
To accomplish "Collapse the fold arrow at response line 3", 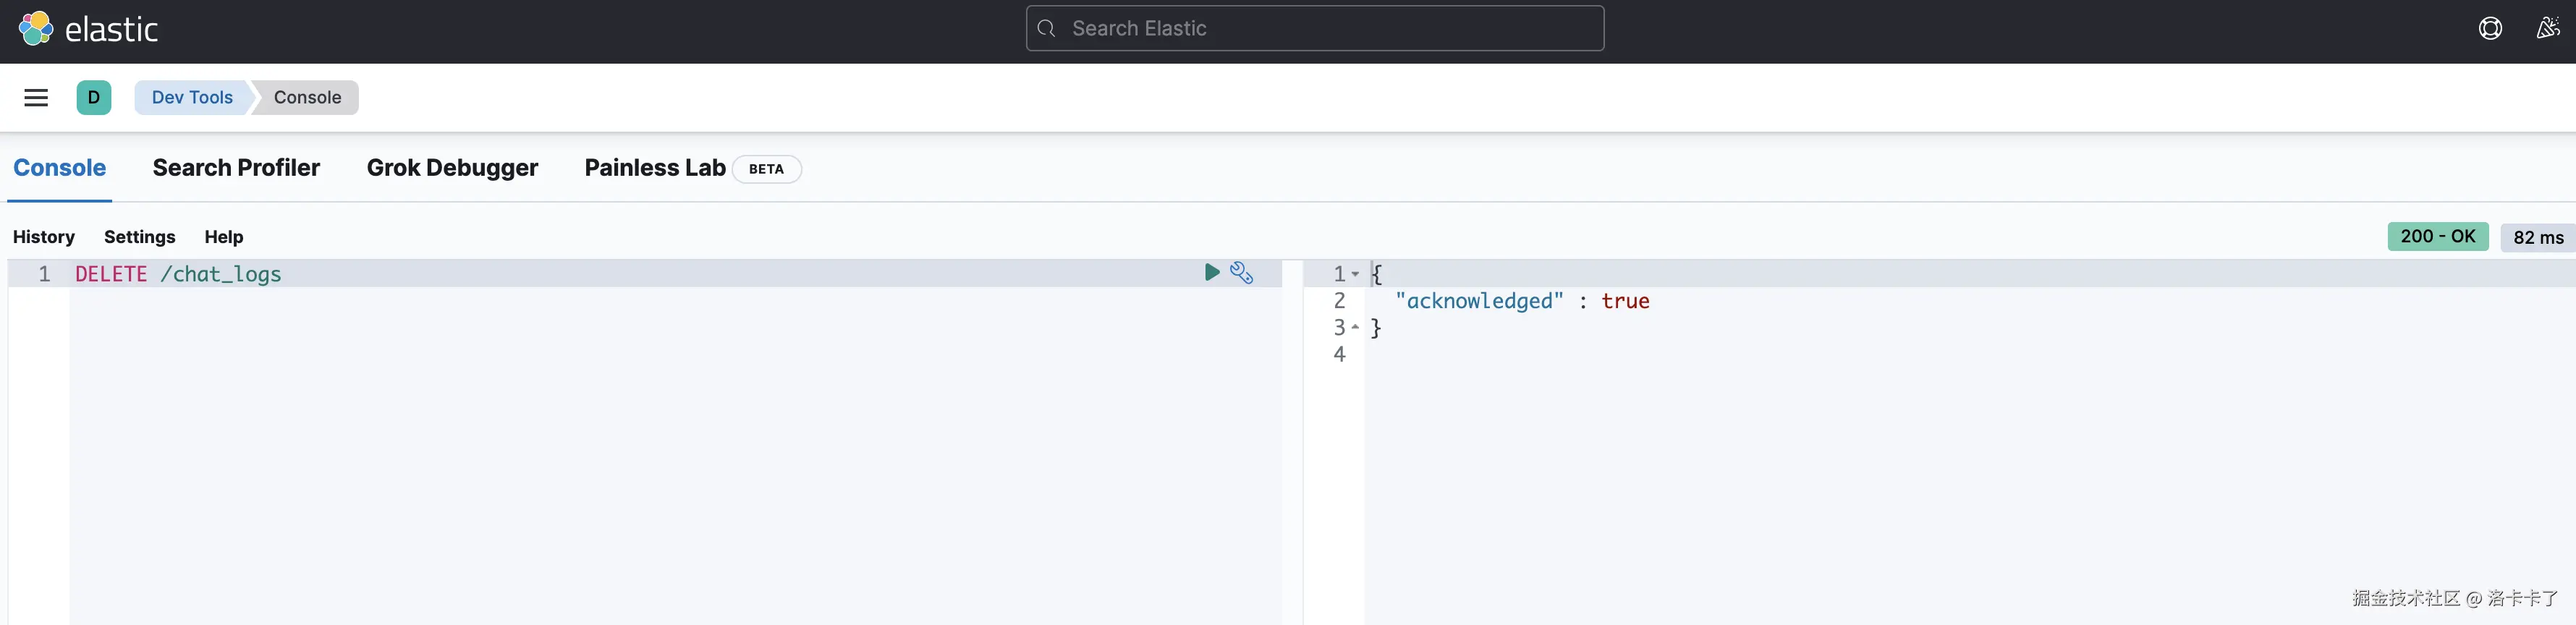I will (x=1355, y=327).
